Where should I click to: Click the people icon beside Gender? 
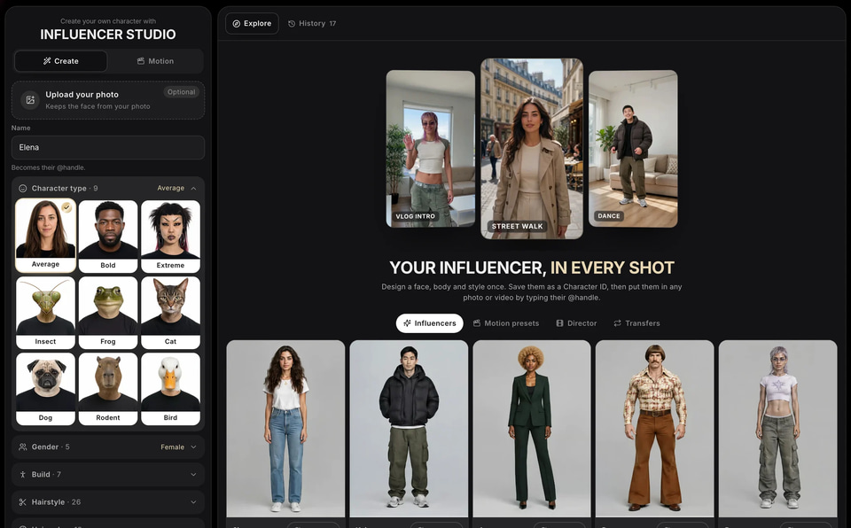click(x=23, y=447)
